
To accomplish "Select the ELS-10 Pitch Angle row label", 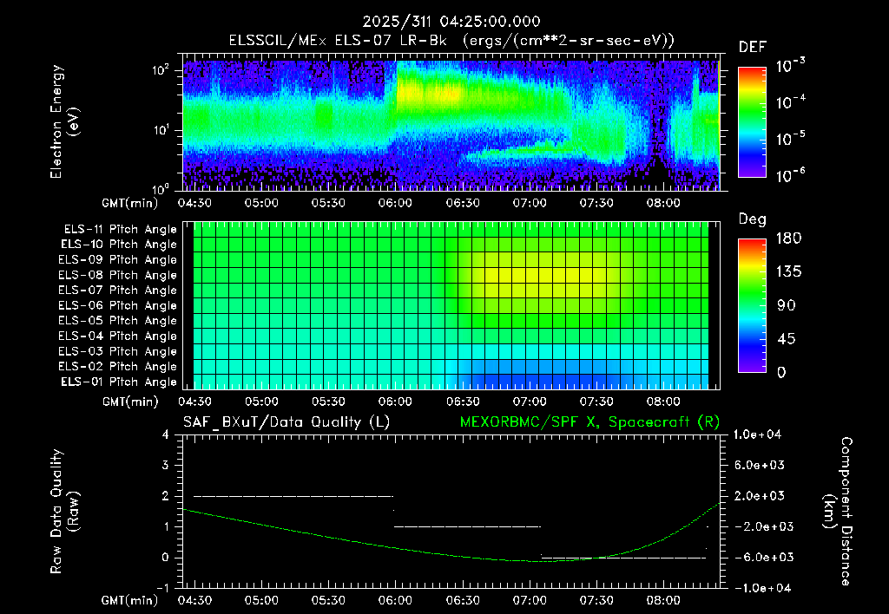I will click(119, 245).
